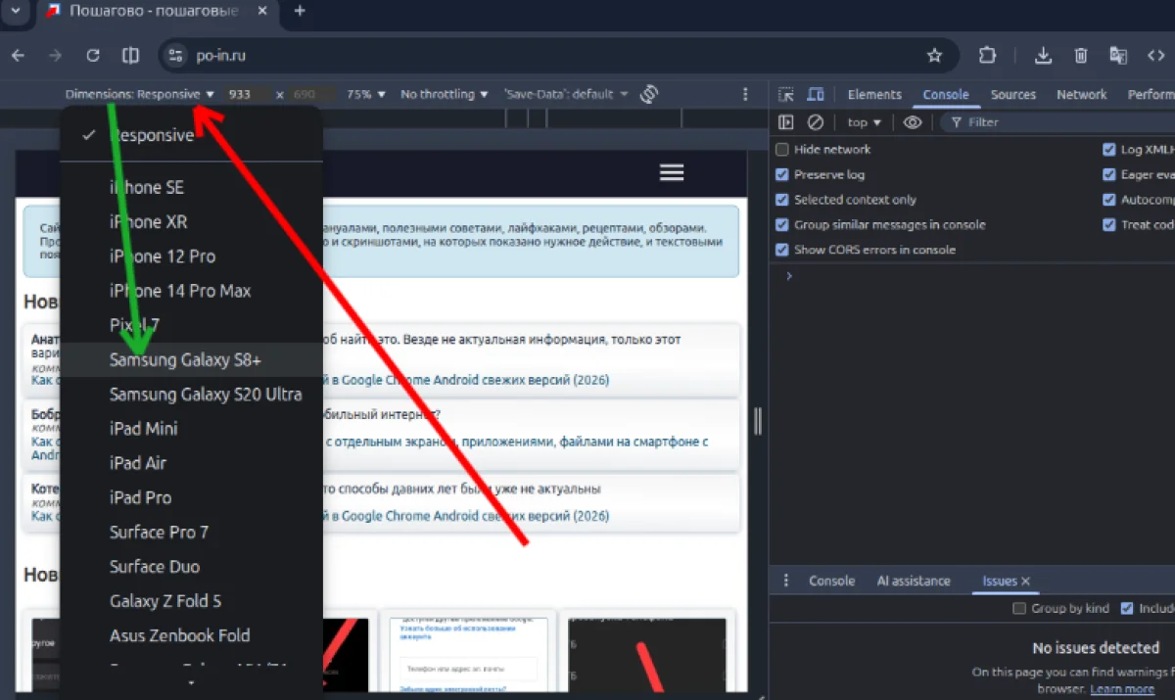The image size is (1175, 700).
Task: Enable Group by kind in Issues
Action: 1019,608
